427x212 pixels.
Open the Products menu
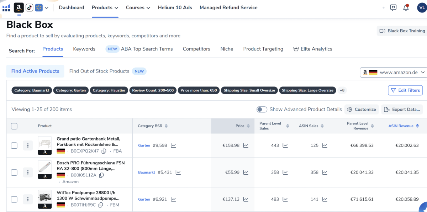coord(105,7)
